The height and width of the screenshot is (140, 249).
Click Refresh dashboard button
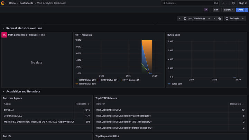[x=232, y=19]
